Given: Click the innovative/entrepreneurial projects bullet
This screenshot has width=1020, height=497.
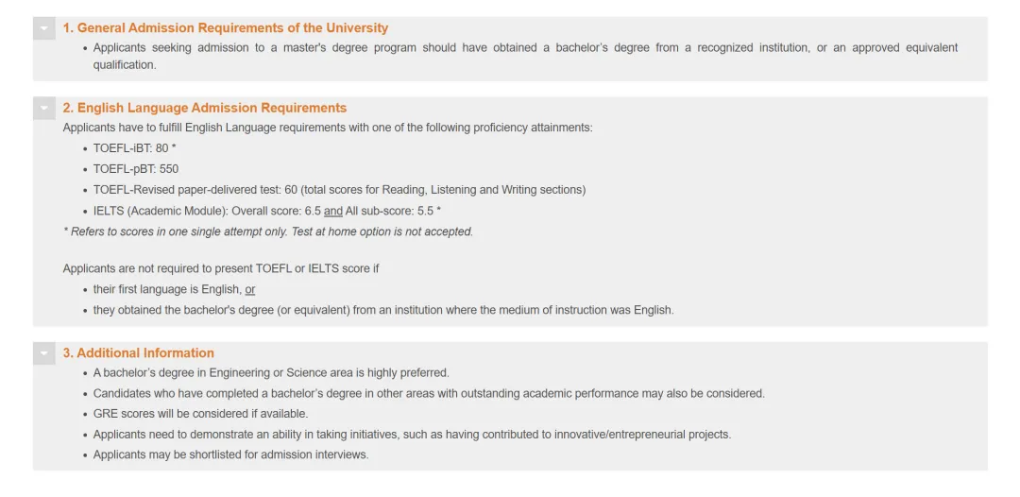Looking at the screenshot, I should click(412, 435).
